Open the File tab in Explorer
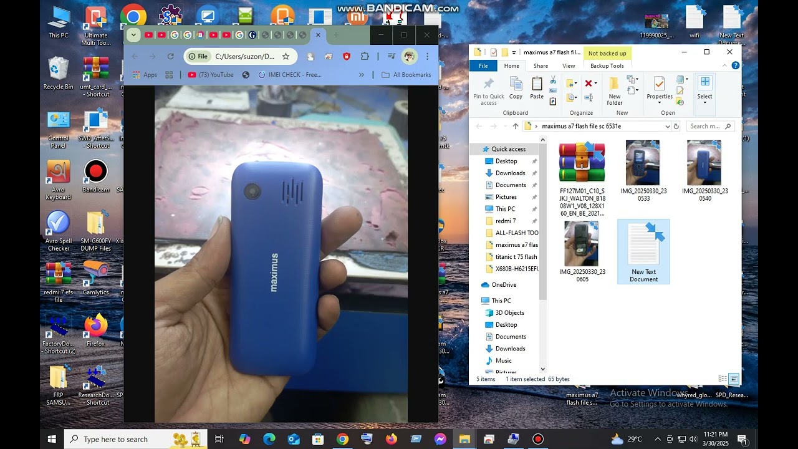The width and height of the screenshot is (798, 449). 483,65
